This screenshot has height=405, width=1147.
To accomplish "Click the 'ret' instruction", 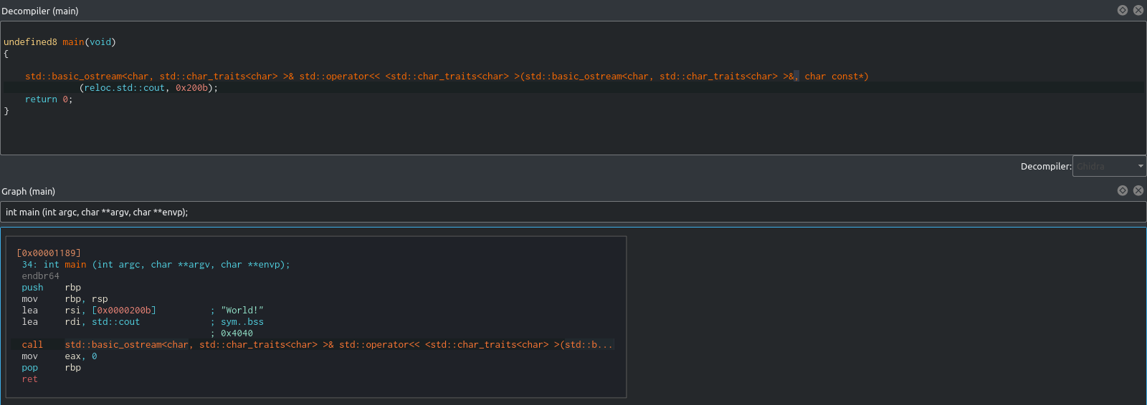I will (29, 379).
